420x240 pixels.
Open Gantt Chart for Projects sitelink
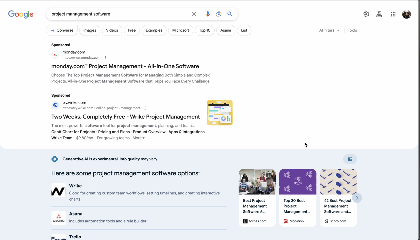[x=73, y=132]
